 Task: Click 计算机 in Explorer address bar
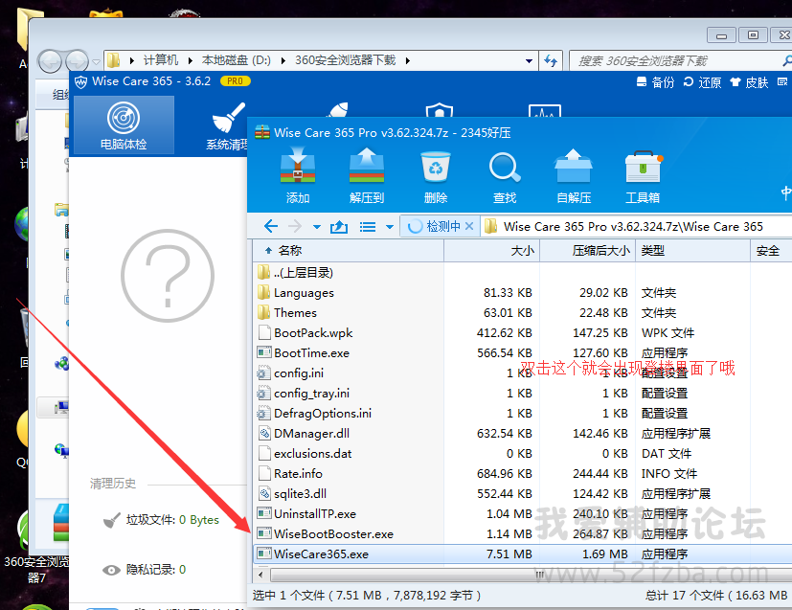click(x=161, y=60)
